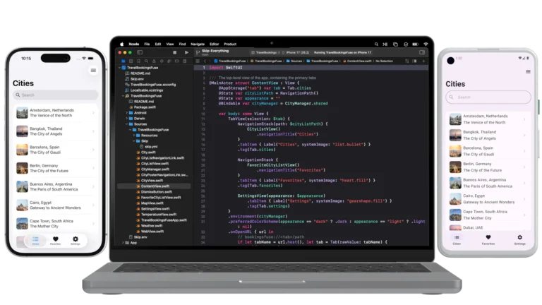This screenshot has height=305, width=542.
Task: Expand the Android folder
Action: click(x=126, y=113)
